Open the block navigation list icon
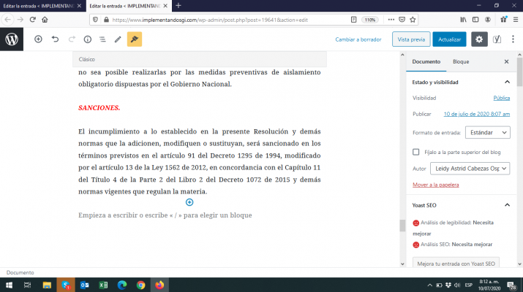 [102, 39]
